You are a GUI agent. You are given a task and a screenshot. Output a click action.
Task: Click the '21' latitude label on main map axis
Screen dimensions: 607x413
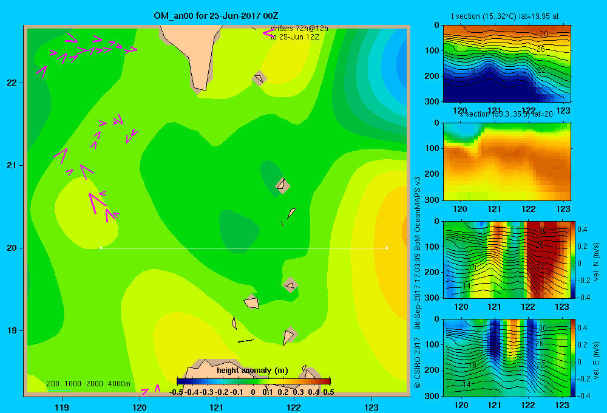(x=12, y=165)
